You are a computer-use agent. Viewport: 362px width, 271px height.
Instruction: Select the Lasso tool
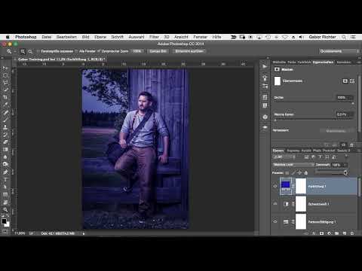click(x=5, y=83)
